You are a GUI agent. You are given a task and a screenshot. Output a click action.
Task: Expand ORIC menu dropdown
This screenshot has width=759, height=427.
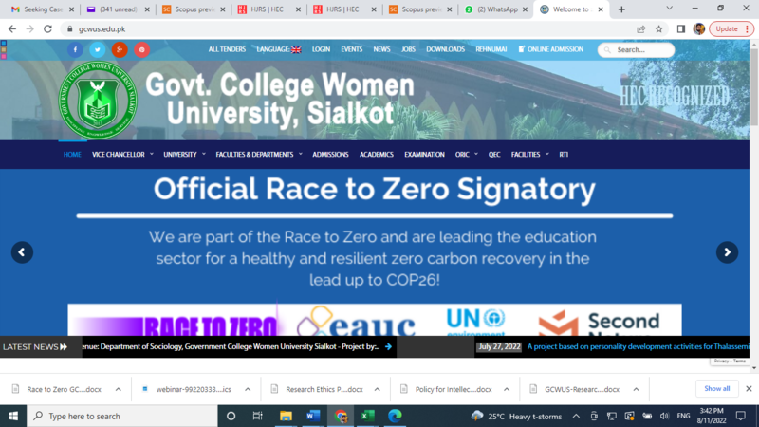click(x=476, y=154)
